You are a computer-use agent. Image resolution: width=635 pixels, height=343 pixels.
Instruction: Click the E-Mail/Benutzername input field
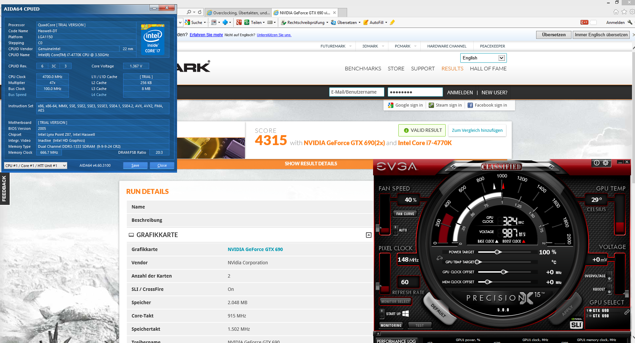pos(357,92)
